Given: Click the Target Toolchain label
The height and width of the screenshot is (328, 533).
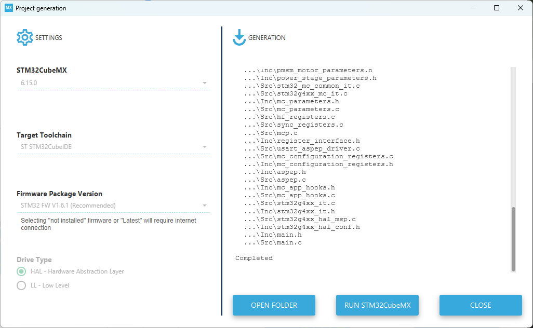Looking at the screenshot, I should (44, 135).
